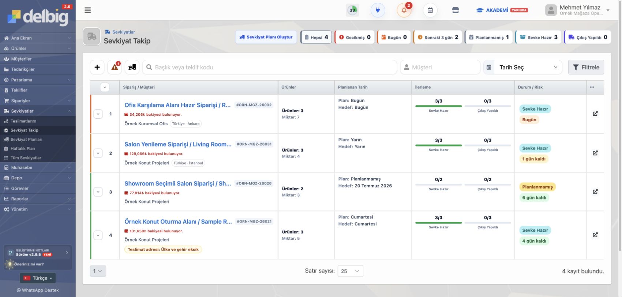Click the plug integration icon
Image resolution: width=622 pixels, height=297 pixels.
(378, 10)
